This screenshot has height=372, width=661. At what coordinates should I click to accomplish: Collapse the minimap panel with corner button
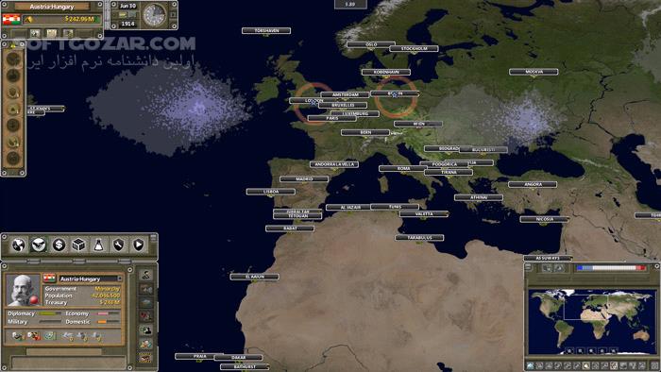(528, 267)
